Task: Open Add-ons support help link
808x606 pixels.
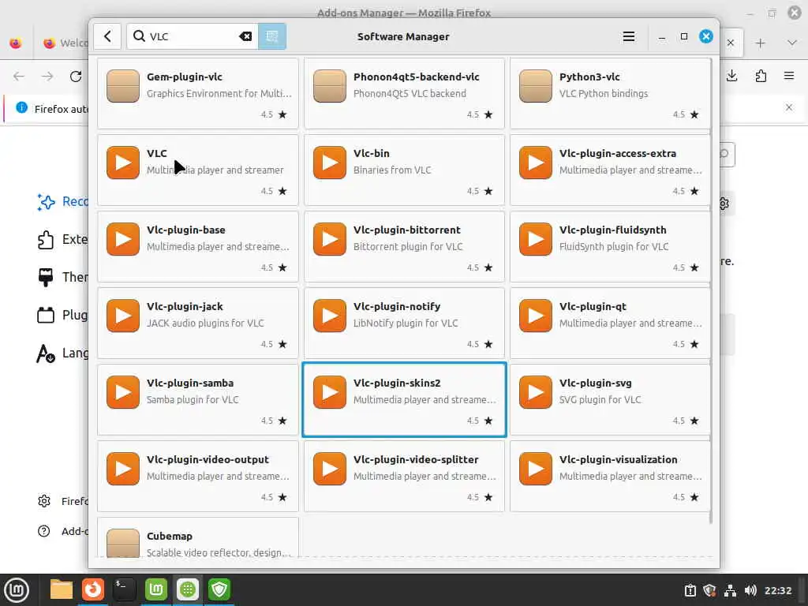Action: [62, 531]
